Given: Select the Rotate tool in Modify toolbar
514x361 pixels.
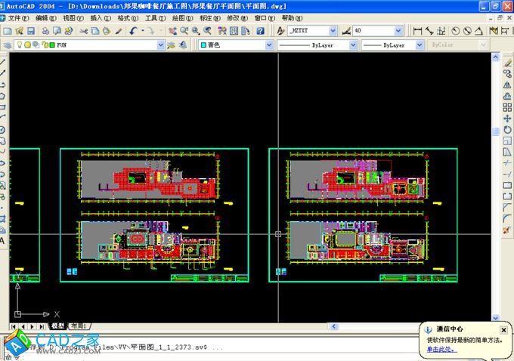Looking at the screenshot, I should coord(507,129).
